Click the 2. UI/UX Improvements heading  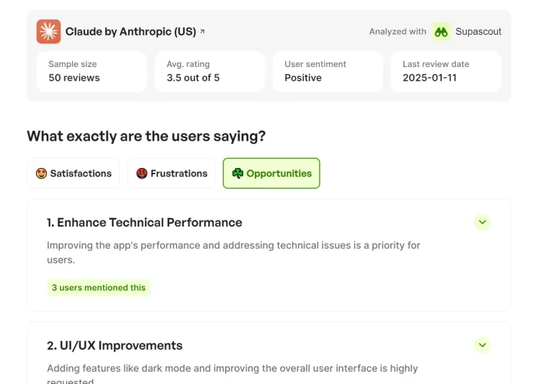tap(115, 346)
